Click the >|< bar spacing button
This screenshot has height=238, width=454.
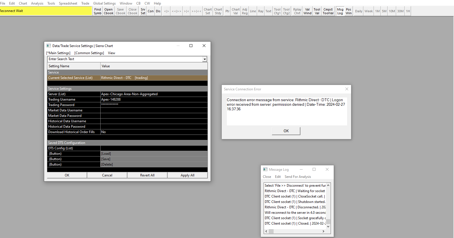(186, 11)
